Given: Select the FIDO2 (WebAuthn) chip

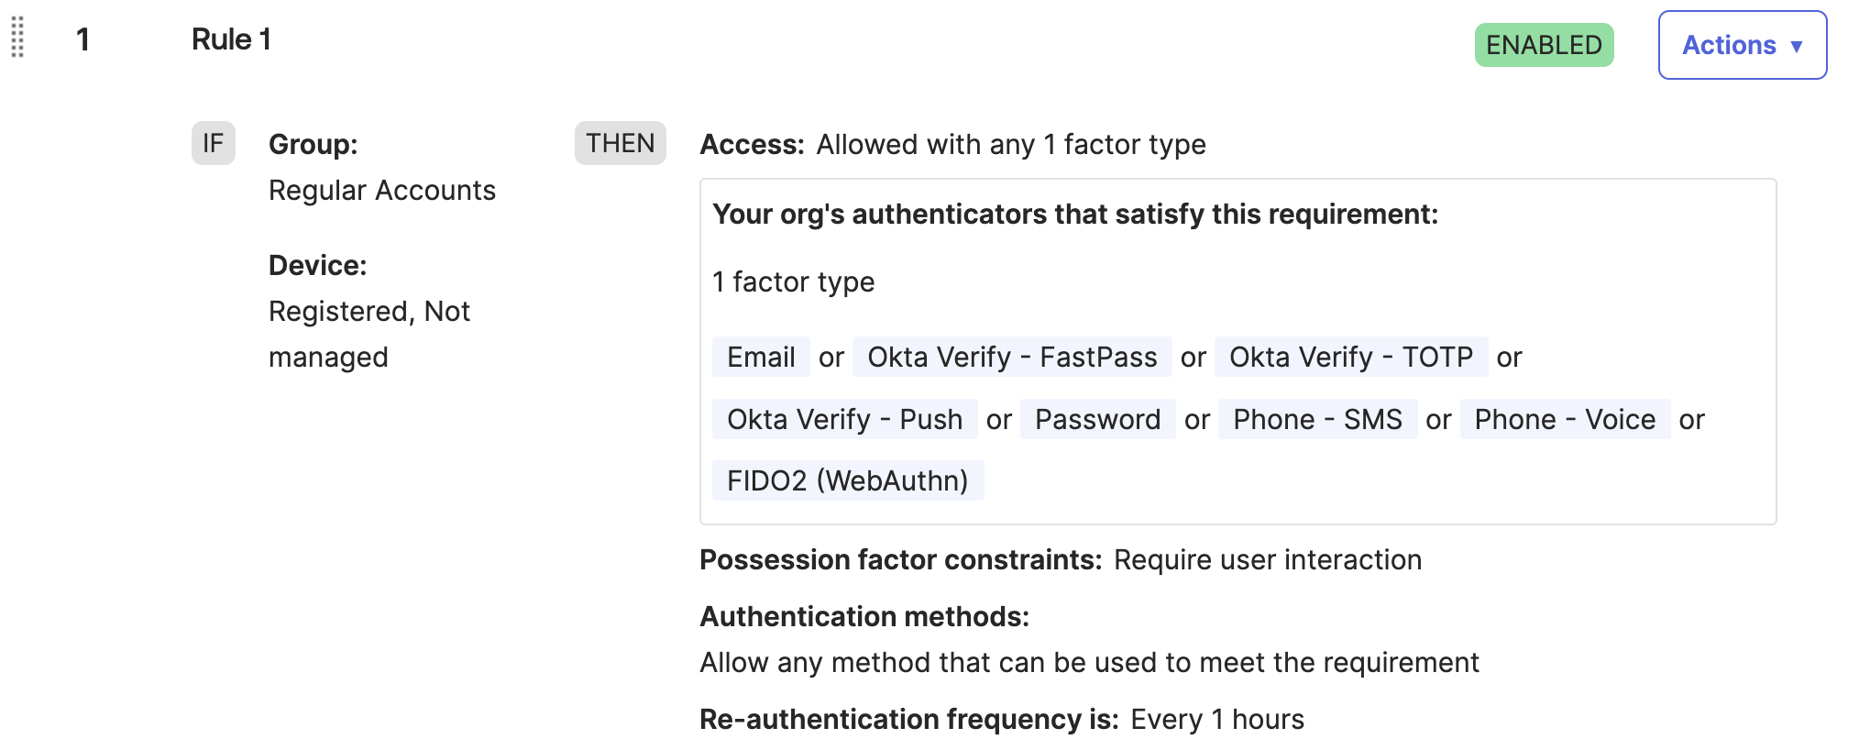Looking at the screenshot, I should (x=847, y=480).
